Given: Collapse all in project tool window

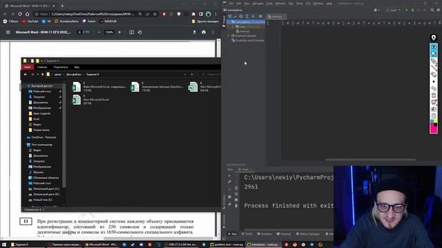Looking at the screenshot, I should (253, 17).
